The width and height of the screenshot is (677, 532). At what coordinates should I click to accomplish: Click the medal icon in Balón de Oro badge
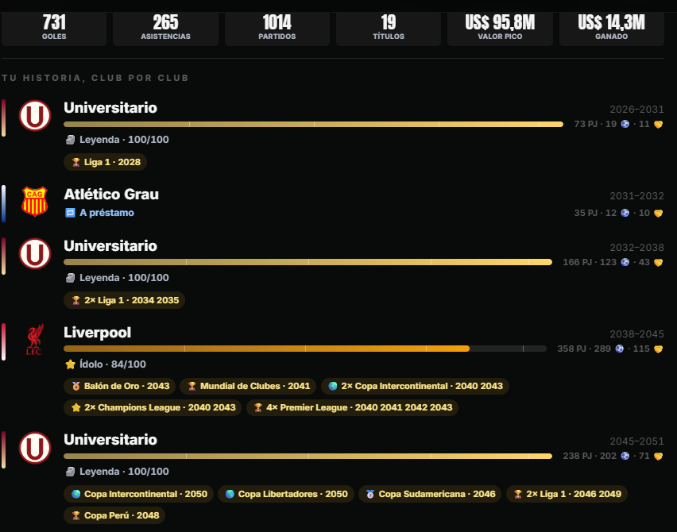[76, 386]
